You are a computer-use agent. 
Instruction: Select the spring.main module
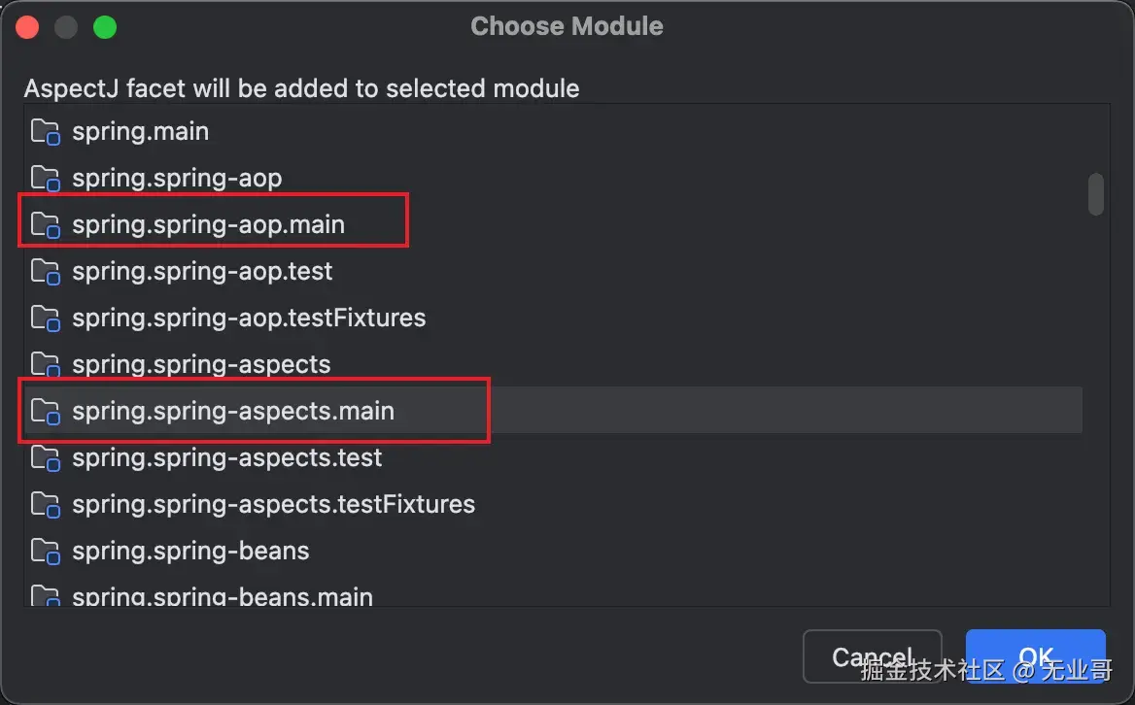click(140, 132)
